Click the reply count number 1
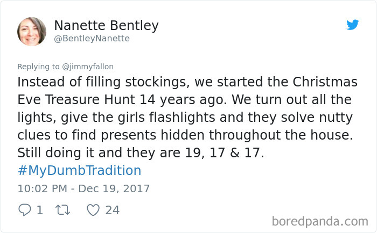The height and width of the screenshot is (233, 377). click(39, 210)
